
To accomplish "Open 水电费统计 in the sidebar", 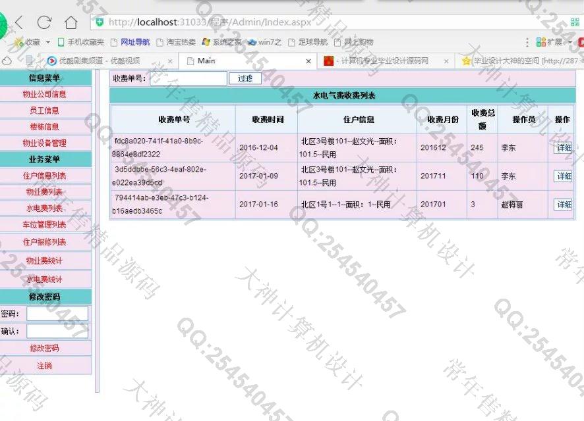I will point(44,280).
